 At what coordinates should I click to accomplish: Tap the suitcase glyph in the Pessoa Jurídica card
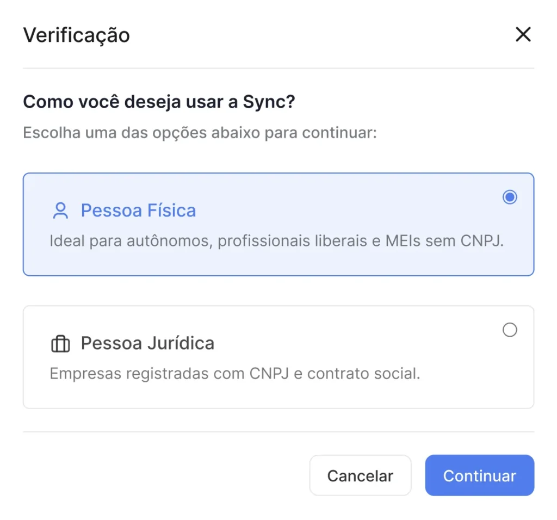coord(60,343)
